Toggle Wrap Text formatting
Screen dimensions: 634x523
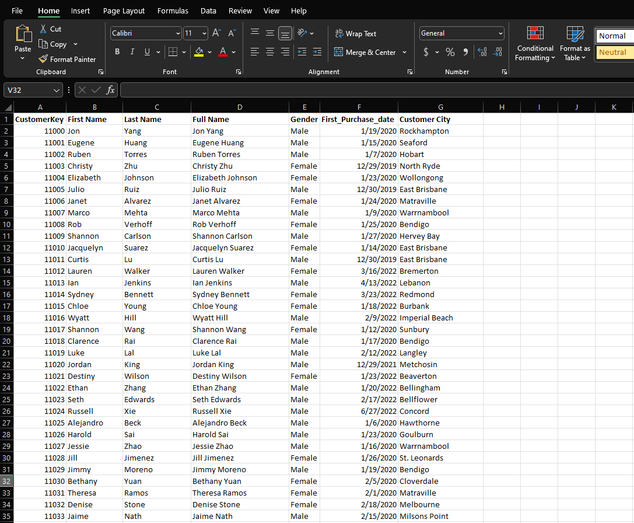click(x=355, y=34)
